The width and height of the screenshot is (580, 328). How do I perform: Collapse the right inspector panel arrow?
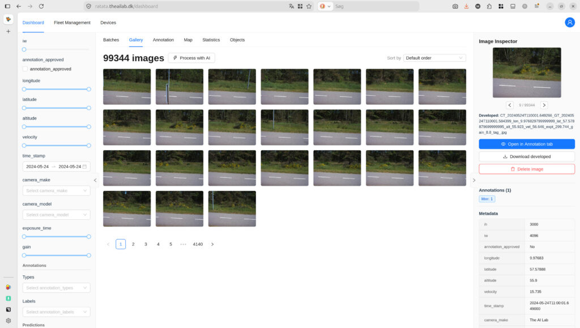pos(474,180)
